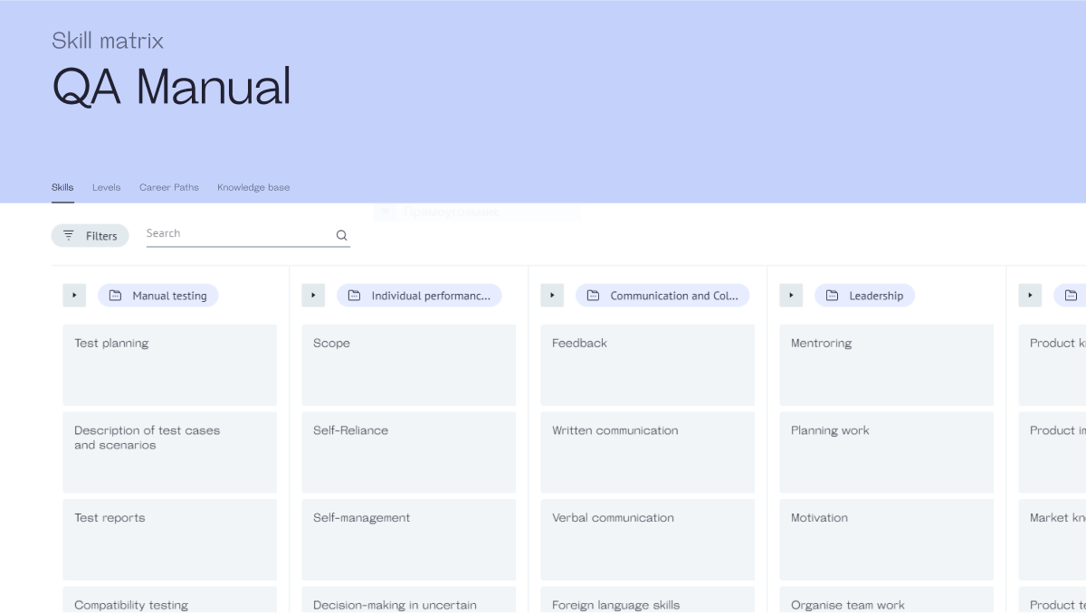Open the Knowledge base tab
The height and width of the screenshot is (613, 1086).
coord(253,187)
